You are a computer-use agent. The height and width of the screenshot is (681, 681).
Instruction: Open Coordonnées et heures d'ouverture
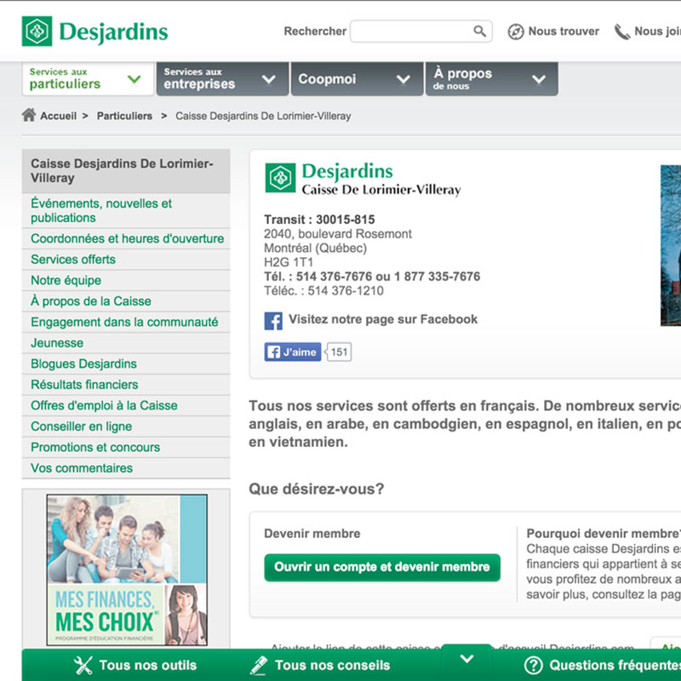[x=126, y=238]
